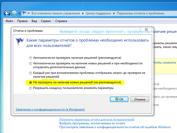
Task: Select 'Параметры отчетов о проблемах' breadcrumb
Action: tap(141, 13)
